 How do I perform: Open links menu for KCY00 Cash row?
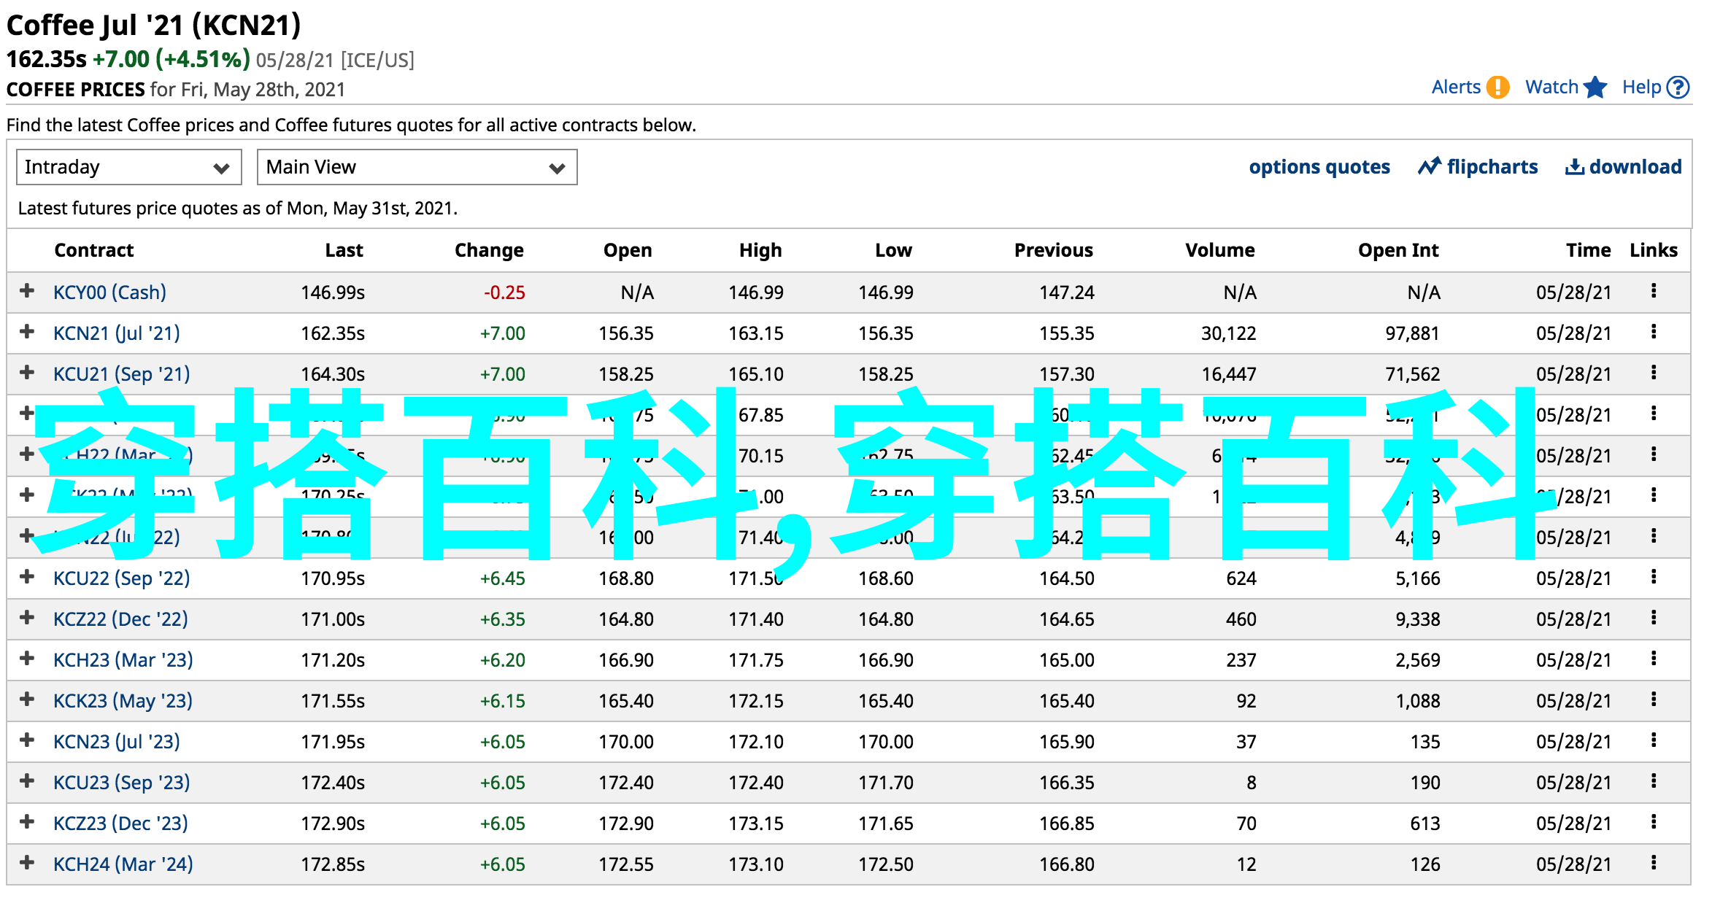pos(1653,292)
